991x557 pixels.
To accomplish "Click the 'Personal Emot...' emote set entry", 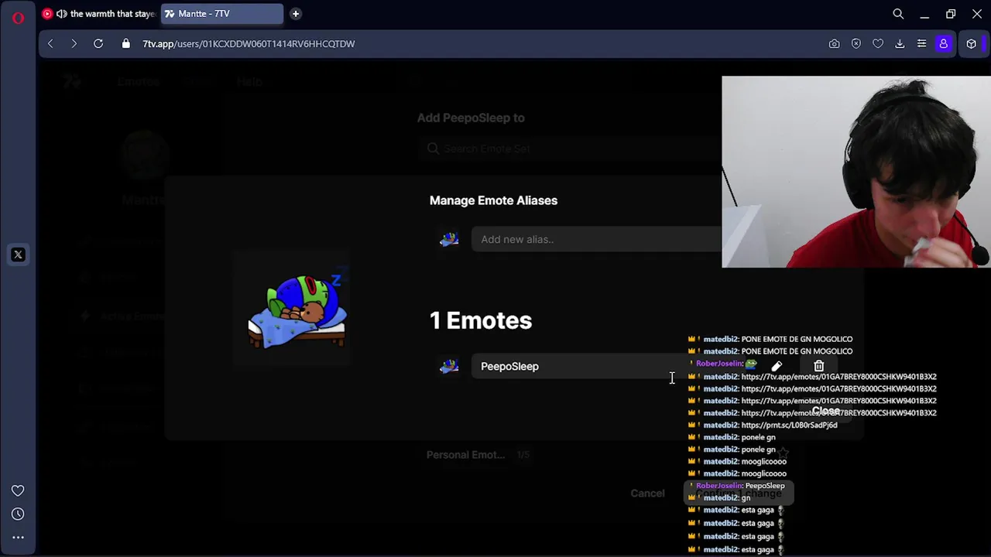I will [465, 455].
